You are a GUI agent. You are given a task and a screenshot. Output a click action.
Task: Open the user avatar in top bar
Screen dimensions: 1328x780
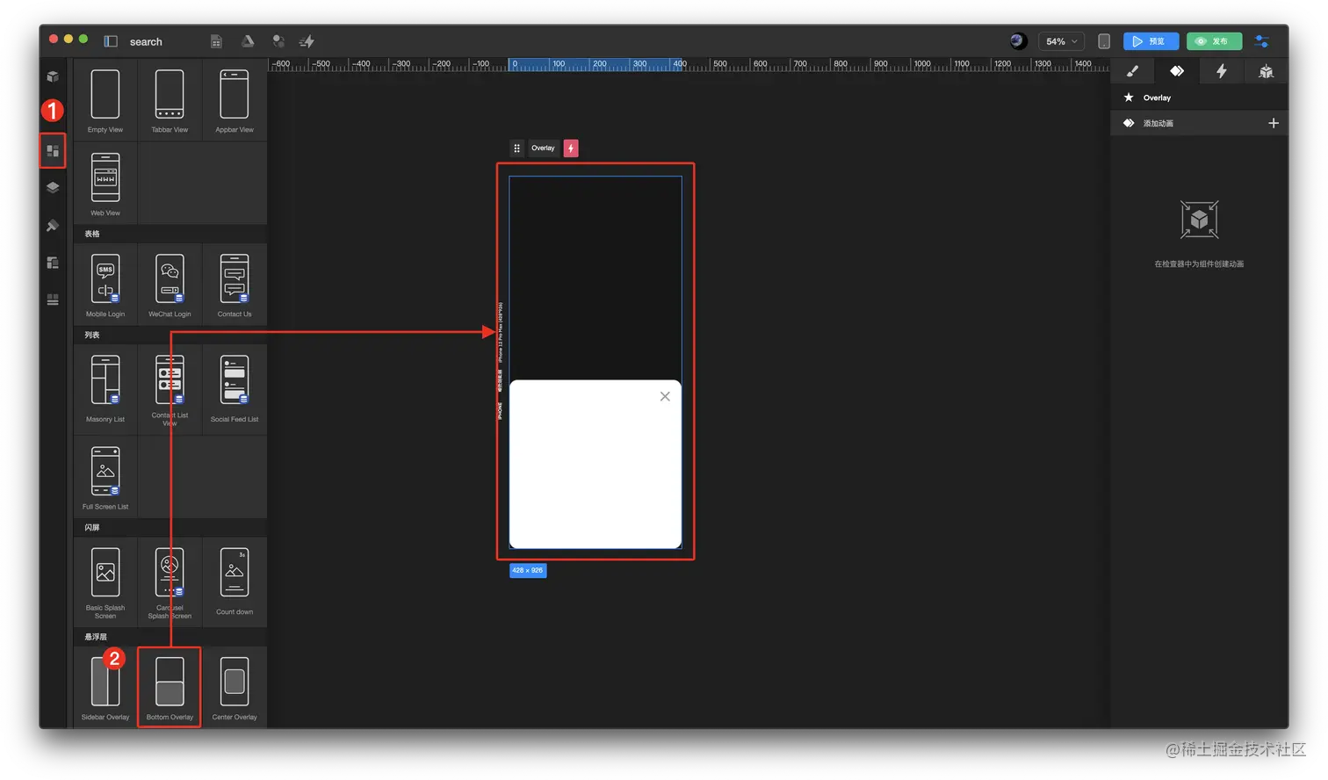coord(1018,41)
